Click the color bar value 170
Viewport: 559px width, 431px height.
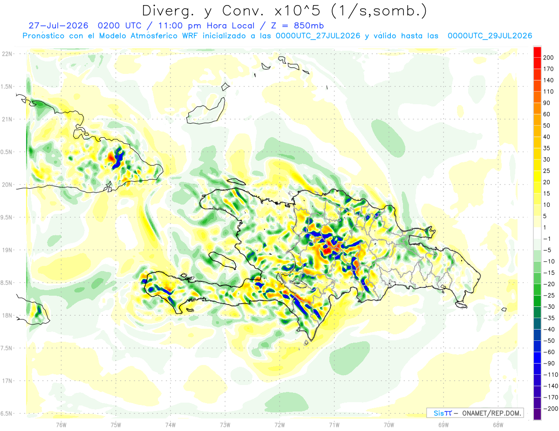[x=548, y=69]
